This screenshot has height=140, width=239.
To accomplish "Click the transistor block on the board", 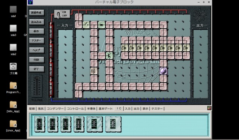I will (109, 56).
